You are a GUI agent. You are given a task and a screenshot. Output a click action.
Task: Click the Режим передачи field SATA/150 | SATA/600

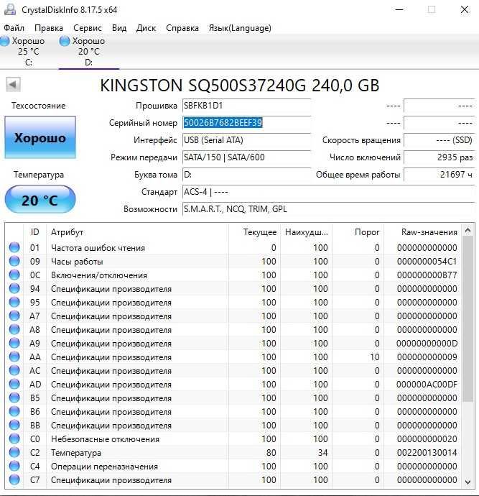pyautogui.click(x=246, y=157)
